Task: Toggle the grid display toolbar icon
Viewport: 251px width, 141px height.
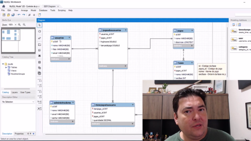Action: coord(29,15)
